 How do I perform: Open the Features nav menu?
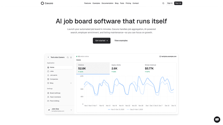pos(87,3)
